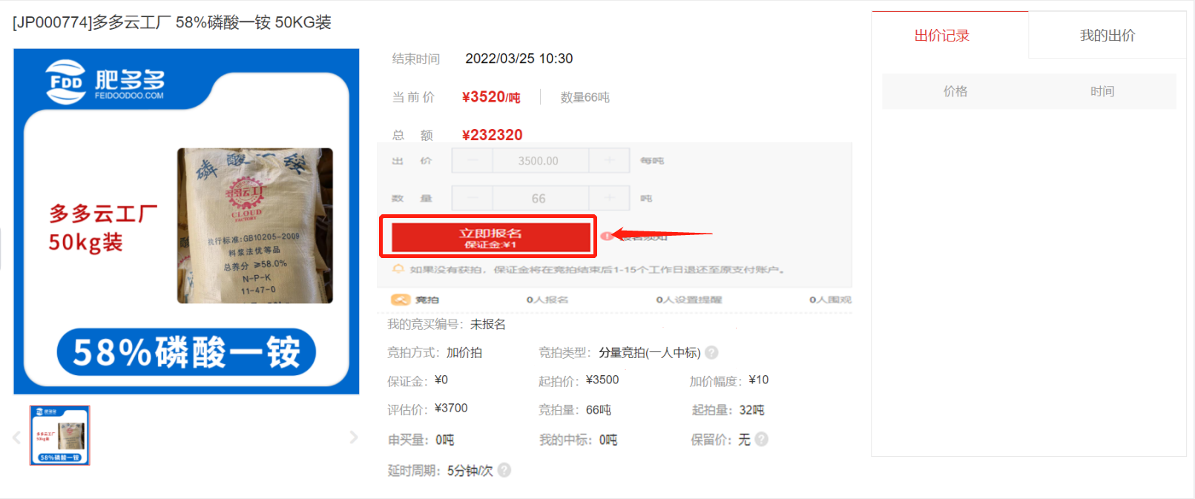Click the previous thumbnail arrow

coord(17,437)
